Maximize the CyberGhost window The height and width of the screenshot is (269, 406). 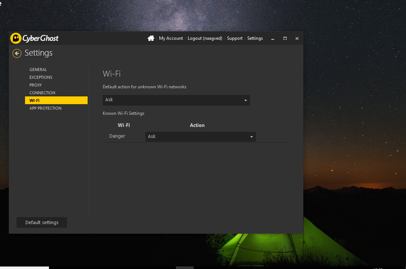click(x=285, y=38)
